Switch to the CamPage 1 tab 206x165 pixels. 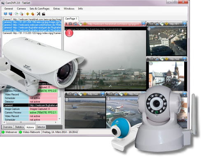[71, 19]
